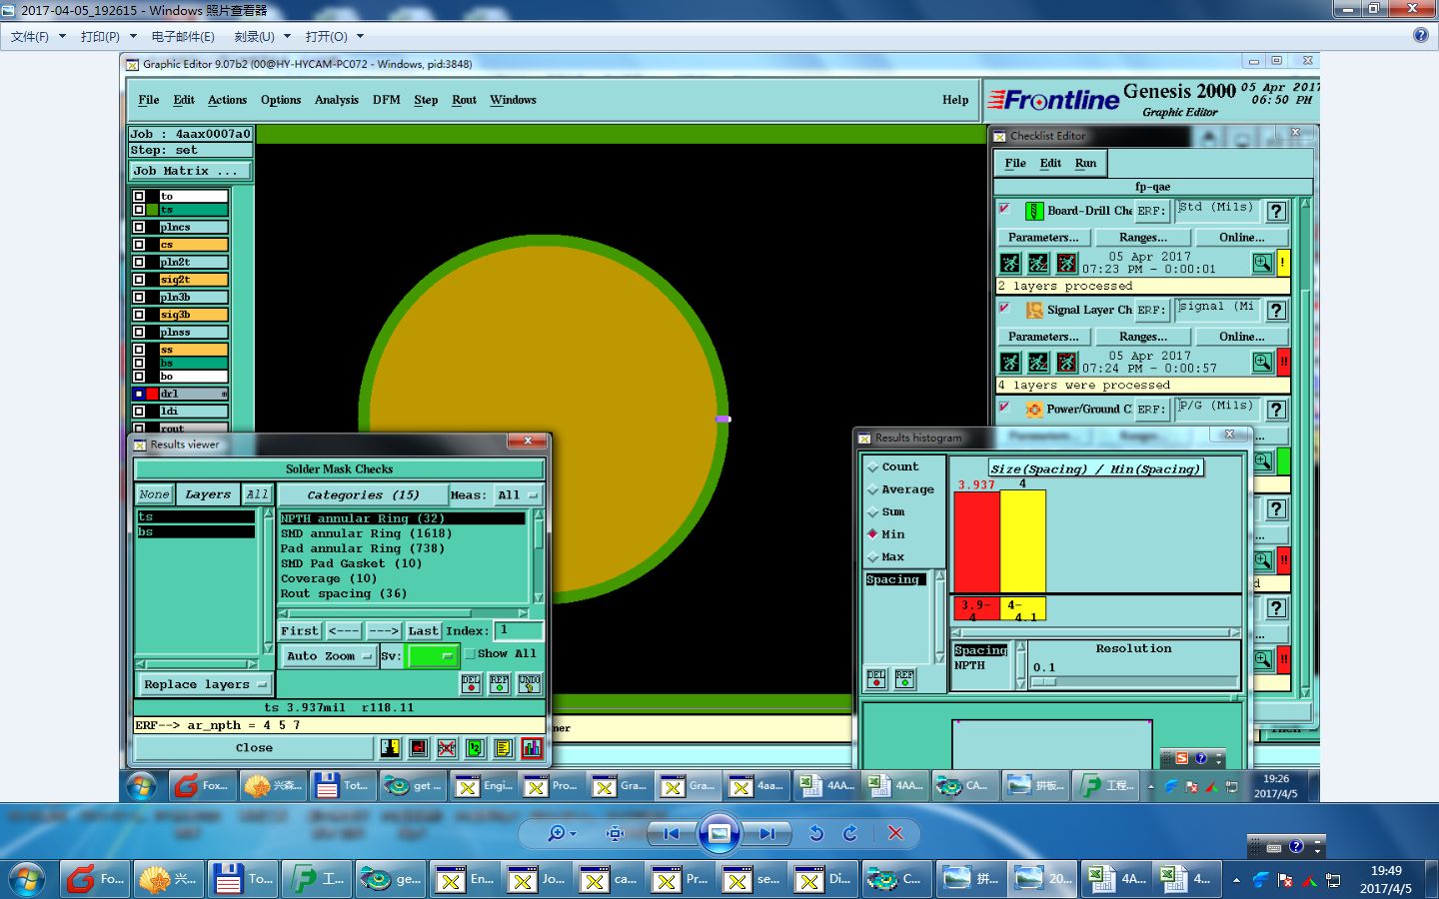Select the Average radio option in histogram
This screenshot has height=899, width=1439.
click(873, 489)
